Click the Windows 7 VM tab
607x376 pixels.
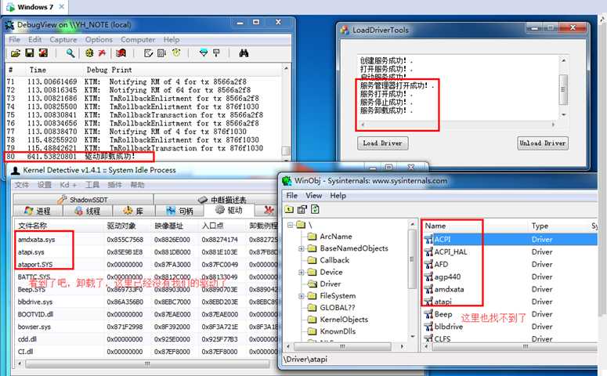point(34,7)
